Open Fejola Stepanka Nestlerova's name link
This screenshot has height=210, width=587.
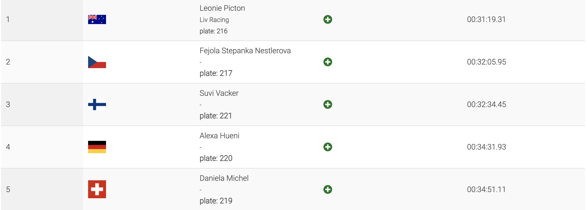pyautogui.click(x=245, y=51)
